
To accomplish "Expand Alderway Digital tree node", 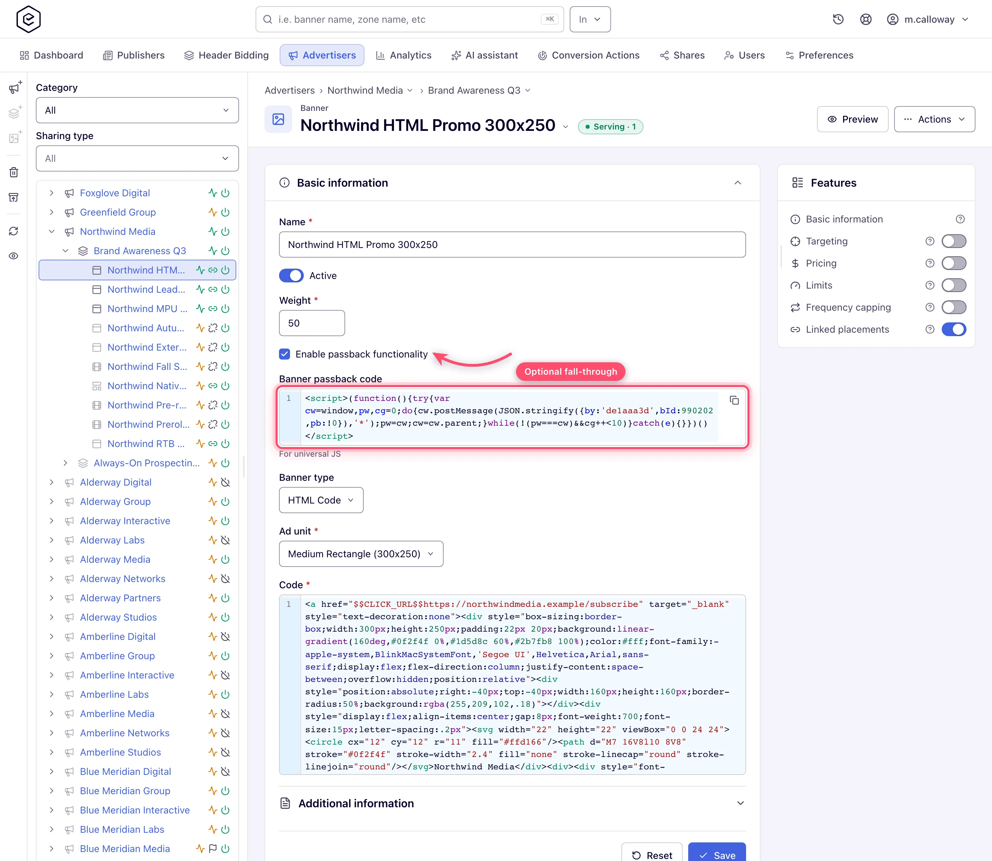I will [x=51, y=482].
